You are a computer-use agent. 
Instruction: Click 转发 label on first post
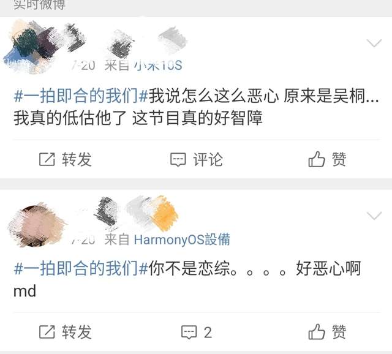[x=77, y=159]
